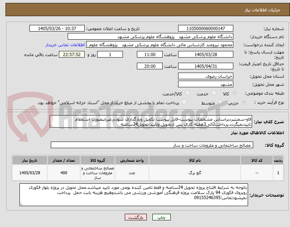The width and height of the screenshot is (290, 227).
Task: Select the خدمت radio button
Action: 214,93
